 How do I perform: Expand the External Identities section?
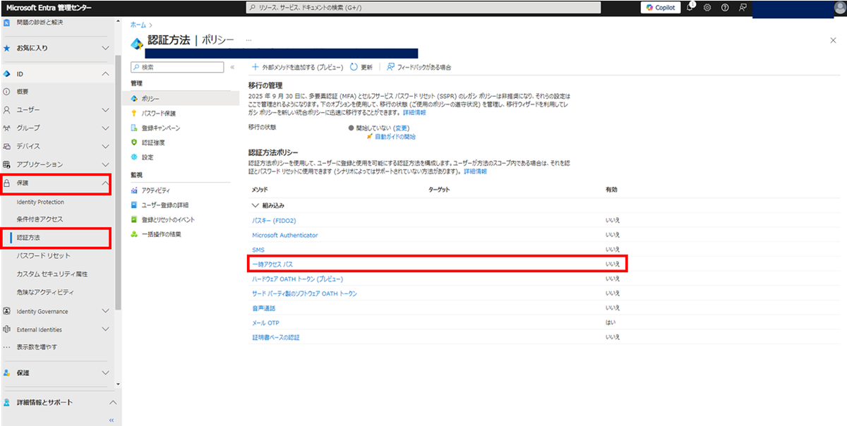tap(105, 329)
